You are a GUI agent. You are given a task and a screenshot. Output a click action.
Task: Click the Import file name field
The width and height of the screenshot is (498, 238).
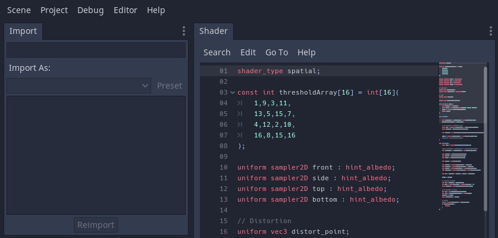96,50
